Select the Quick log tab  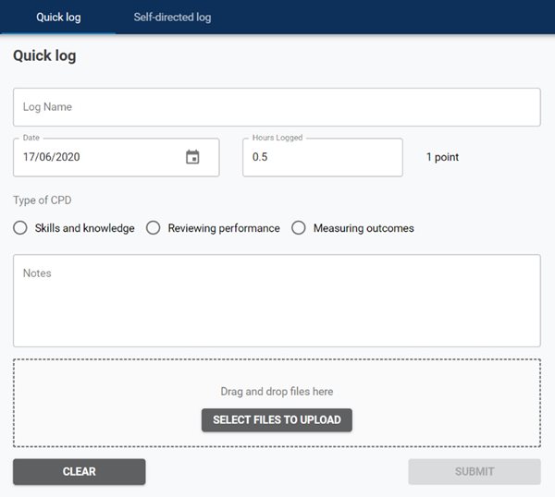pos(58,18)
